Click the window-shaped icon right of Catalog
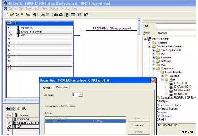198x136 pixels. [x=73, y=14]
